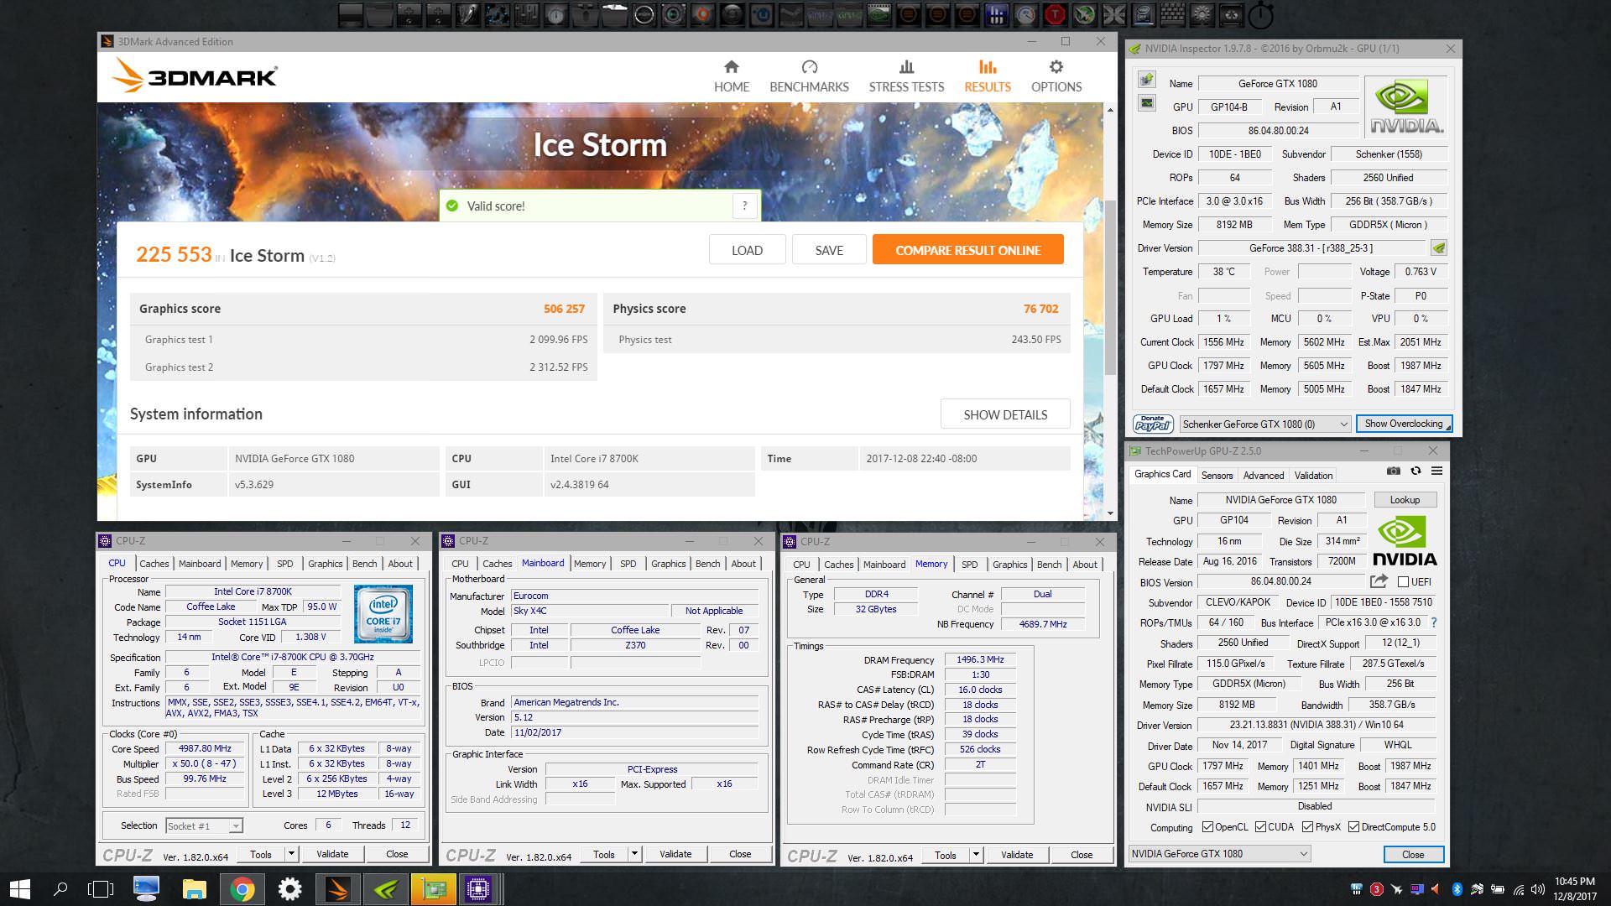Expand Tools dropdown arrow in first CPU-Z window
This screenshot has height=906, width=1611.
(291, 854)
